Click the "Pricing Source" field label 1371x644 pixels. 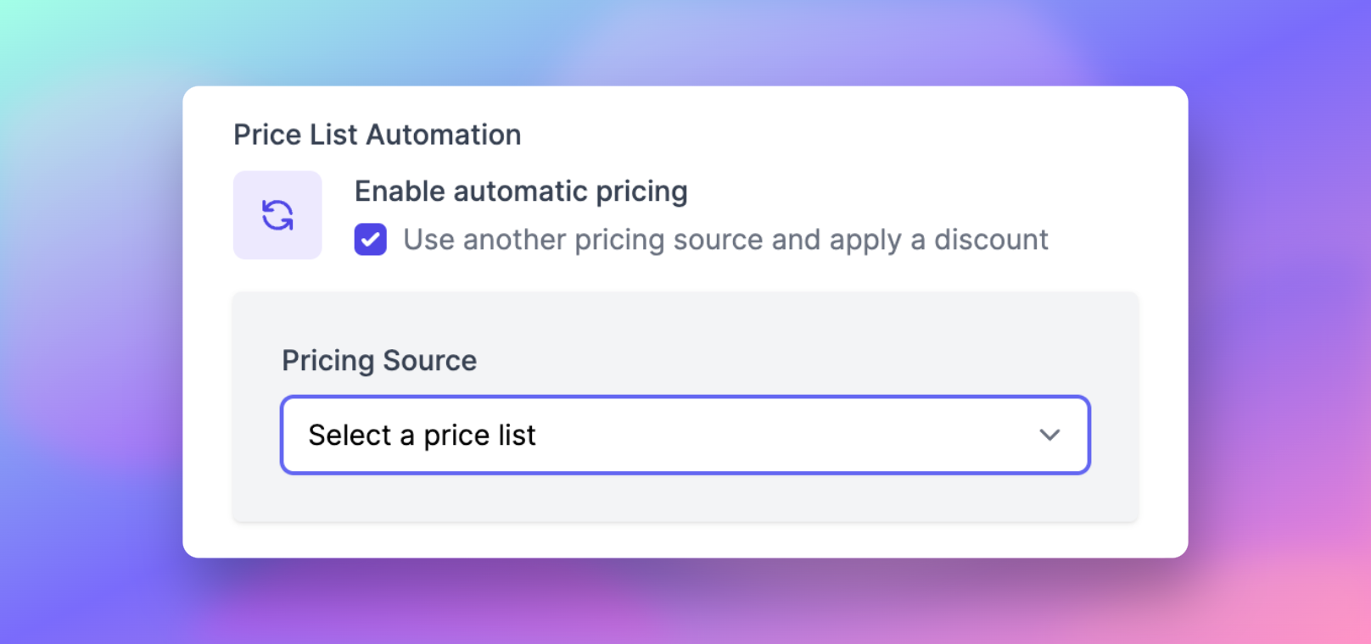click(x=379, y=361)
